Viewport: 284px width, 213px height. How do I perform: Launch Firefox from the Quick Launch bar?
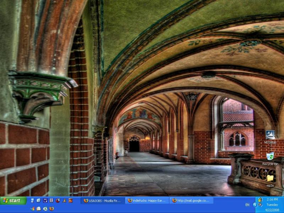pos(52,209)
